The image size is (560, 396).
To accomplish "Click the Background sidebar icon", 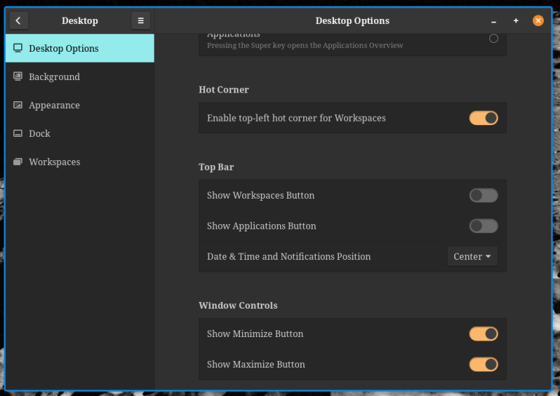I will (17, 76).
